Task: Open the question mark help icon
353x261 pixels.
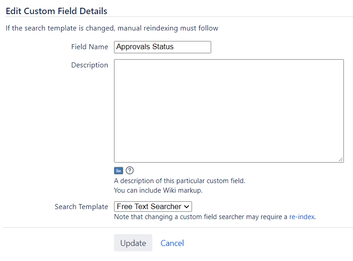Action: tap(130, 170)
